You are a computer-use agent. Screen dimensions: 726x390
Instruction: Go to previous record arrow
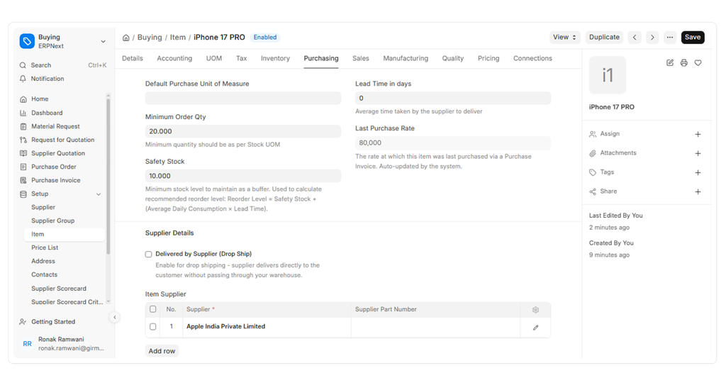click(x=635, y=37)
